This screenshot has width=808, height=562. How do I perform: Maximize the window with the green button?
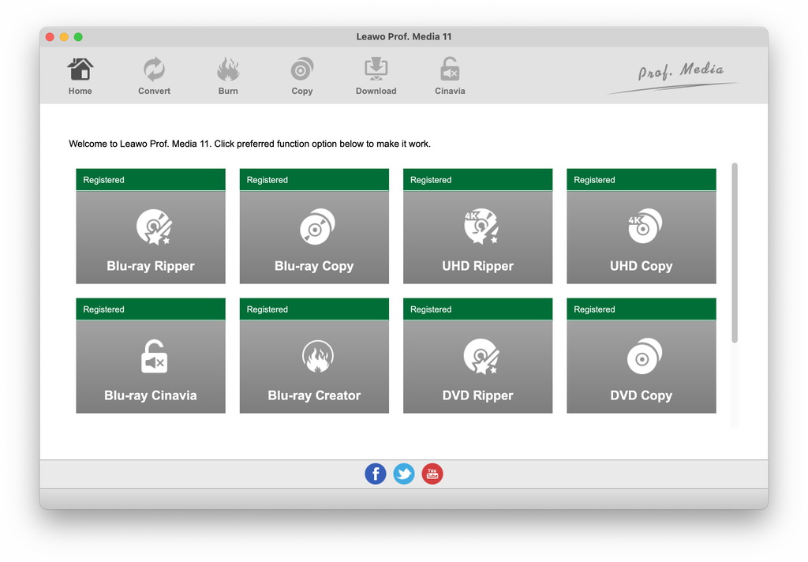78,36
